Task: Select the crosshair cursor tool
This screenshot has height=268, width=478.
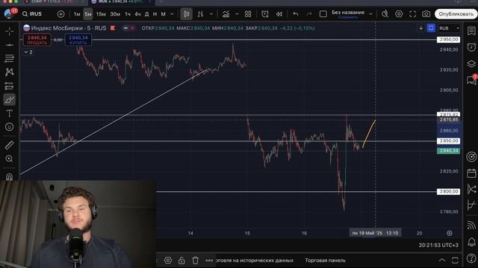Action: coord(10,31)
